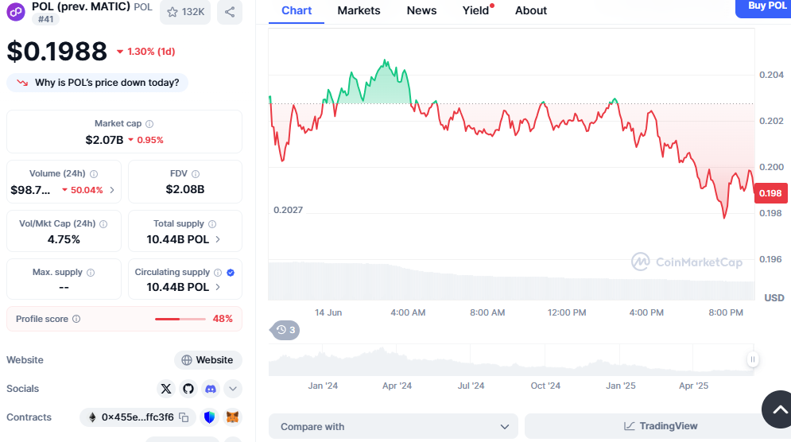
Task: Switch to the About tab
Action: [531, 10]
